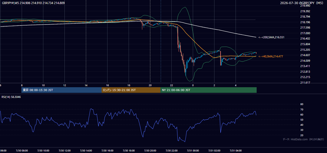The width and height of the screenshot is (327, 153).
Task: Click the 7/31 00:00 bottom time label
Action: (x=193, y=151)
